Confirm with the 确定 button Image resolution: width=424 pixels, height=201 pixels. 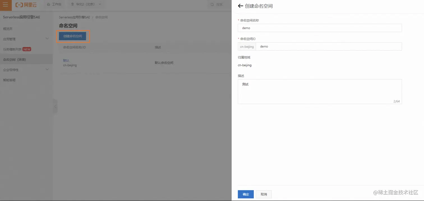pyautogui.click(x=245, y=194)
